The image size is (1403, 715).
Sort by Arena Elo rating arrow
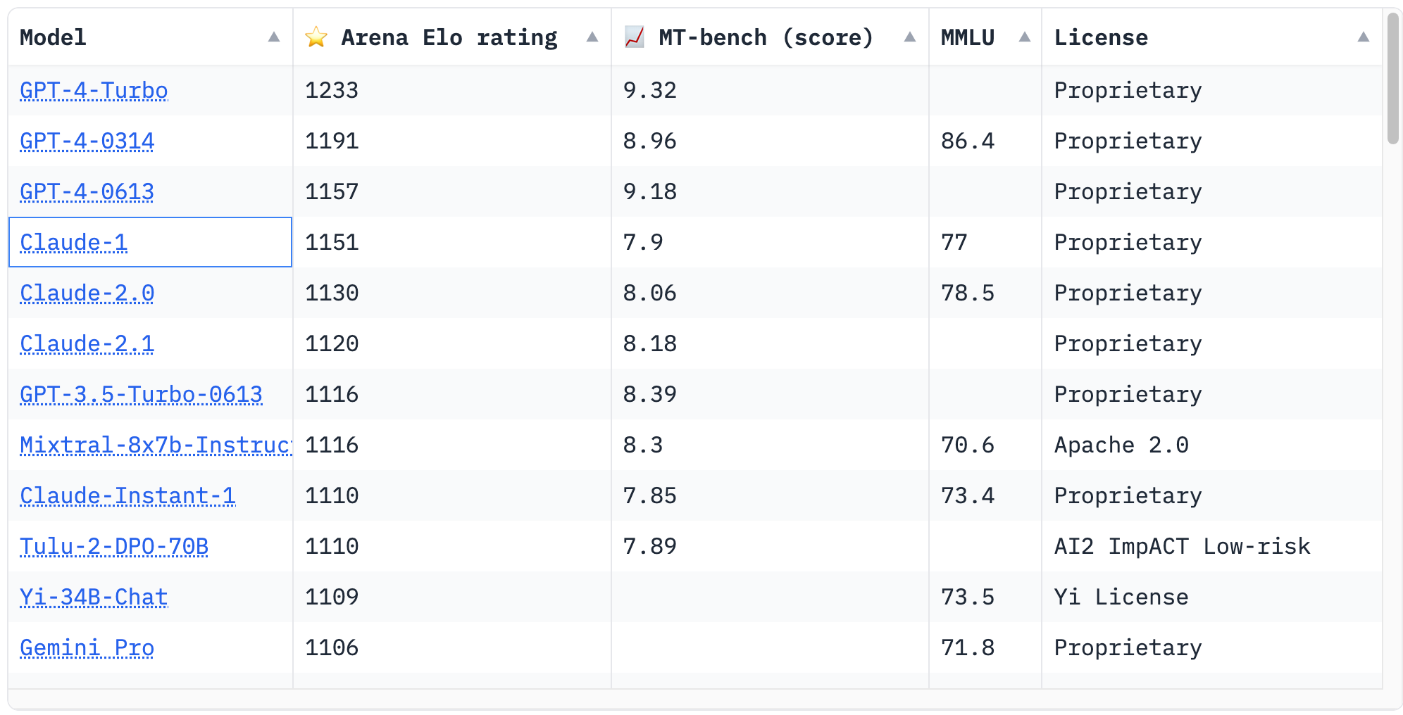[x=592, y=37]
